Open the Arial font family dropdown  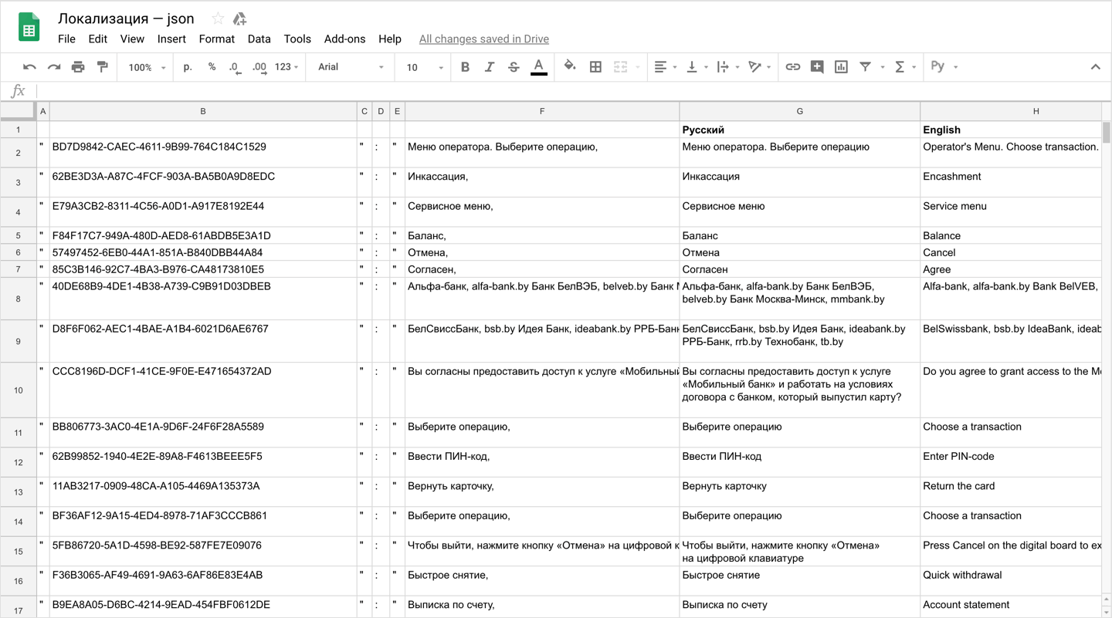point(351,67)
